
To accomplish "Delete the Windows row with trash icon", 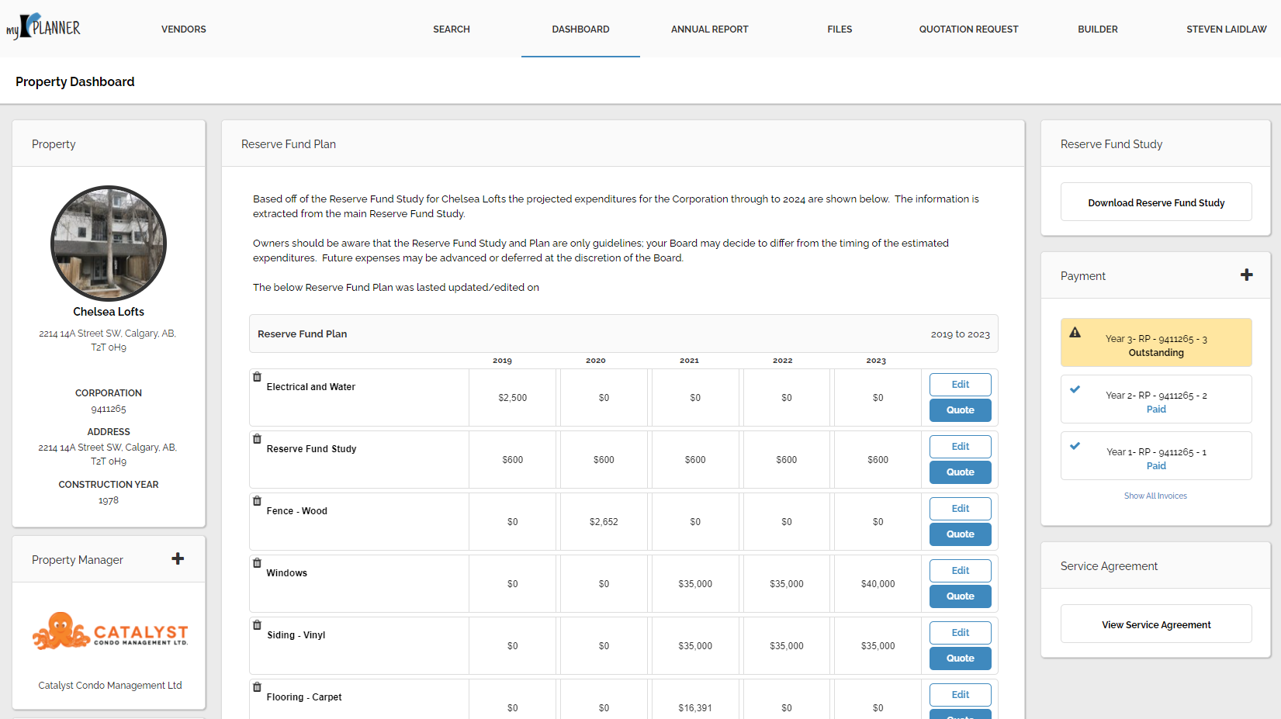I will [x=257, y=563].
